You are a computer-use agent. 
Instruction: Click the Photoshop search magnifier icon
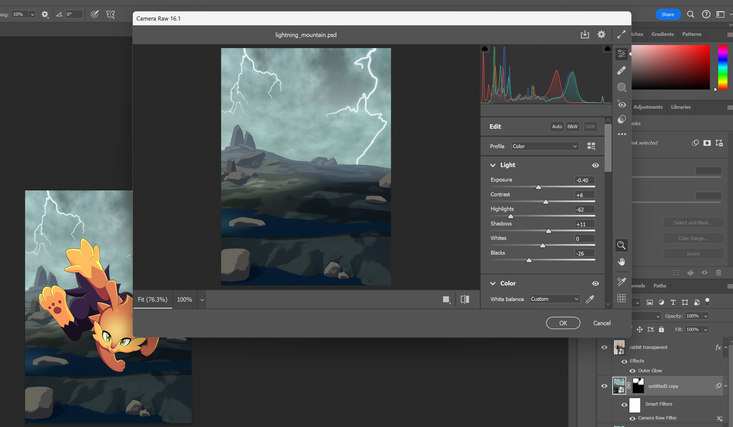click(x=691, y=14)
